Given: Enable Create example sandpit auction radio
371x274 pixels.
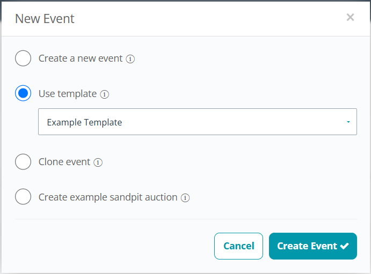Looking at the screenshot, I should click(x=23, y=197).
